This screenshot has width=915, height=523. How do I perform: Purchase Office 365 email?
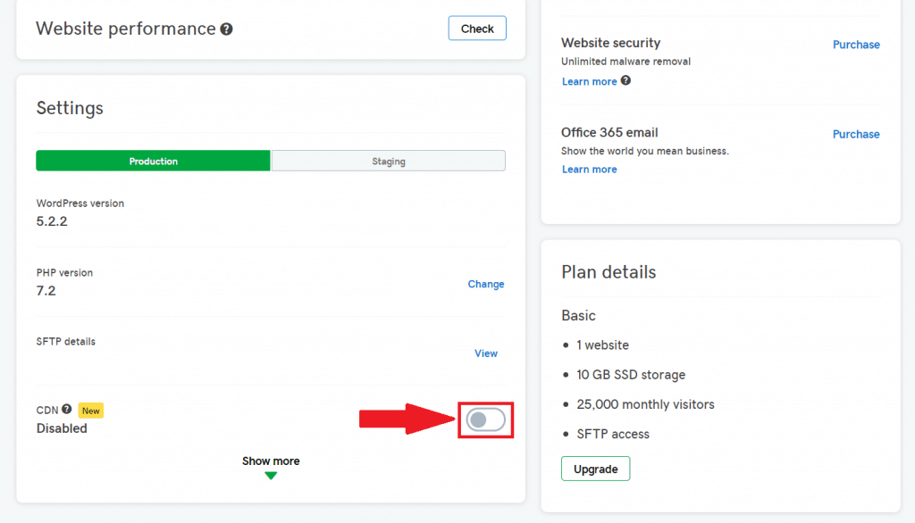[855, 134]
